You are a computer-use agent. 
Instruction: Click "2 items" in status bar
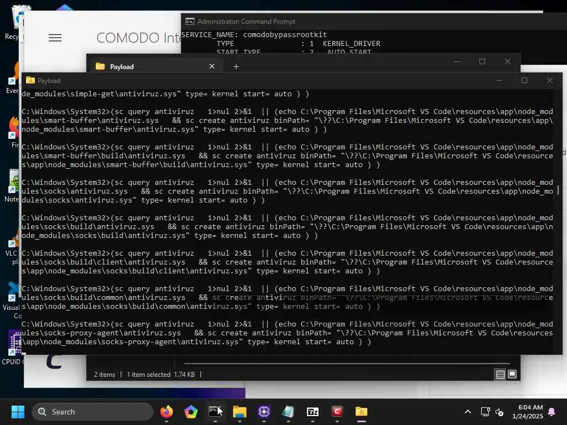coord(105,375)
